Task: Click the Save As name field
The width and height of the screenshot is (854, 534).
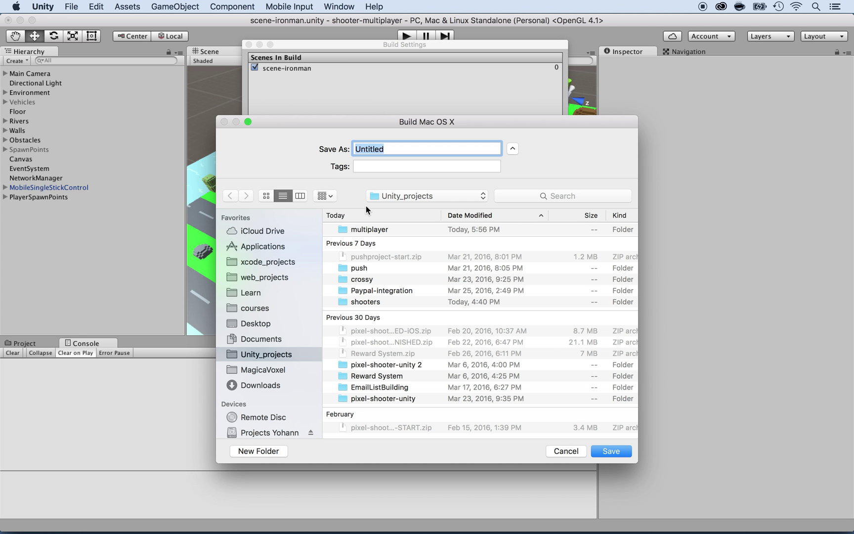Action: (x=427, y=149)
